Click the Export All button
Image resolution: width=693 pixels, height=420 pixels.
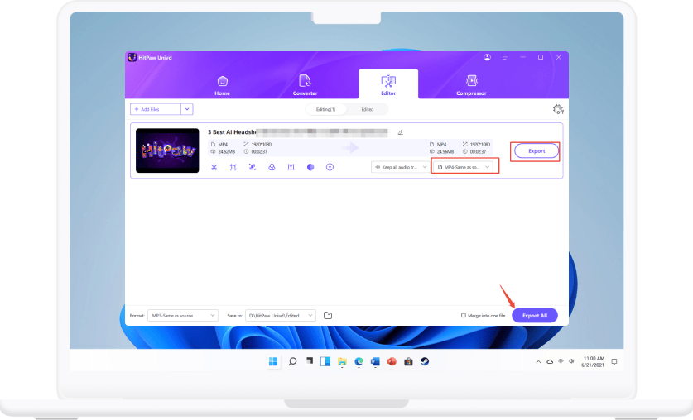pyautogui.click(x=535, y=316)
